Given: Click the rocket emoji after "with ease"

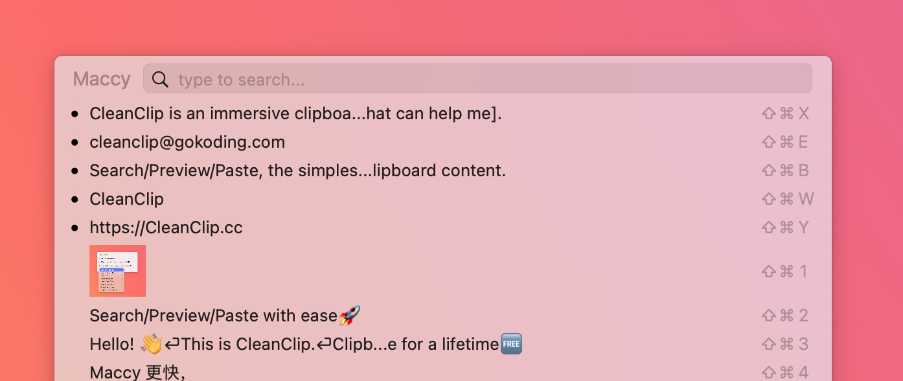Looking at the screenshot, I should [x=350, y=316].
